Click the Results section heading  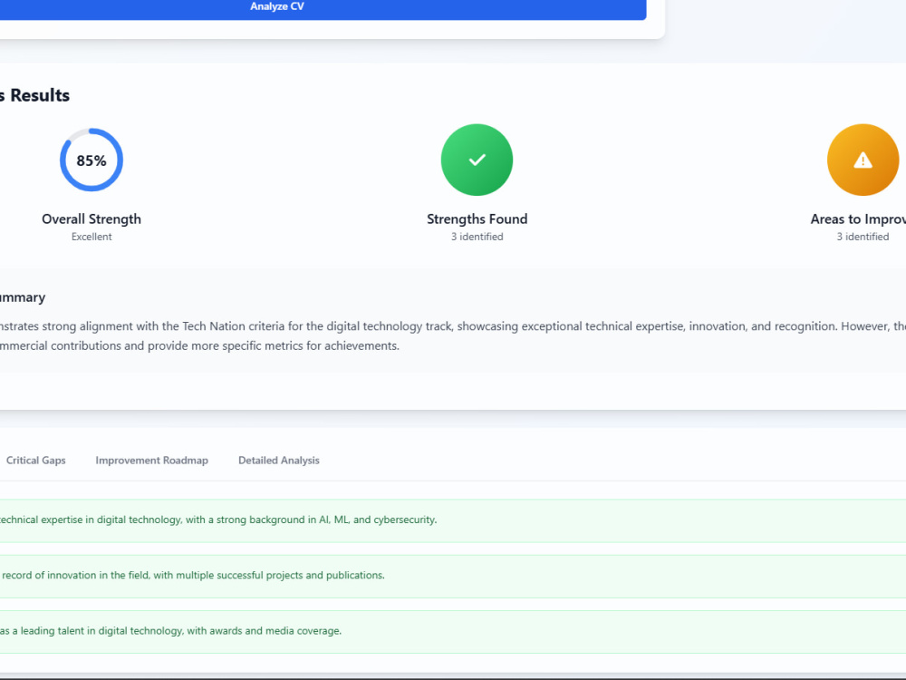[34, 95]
